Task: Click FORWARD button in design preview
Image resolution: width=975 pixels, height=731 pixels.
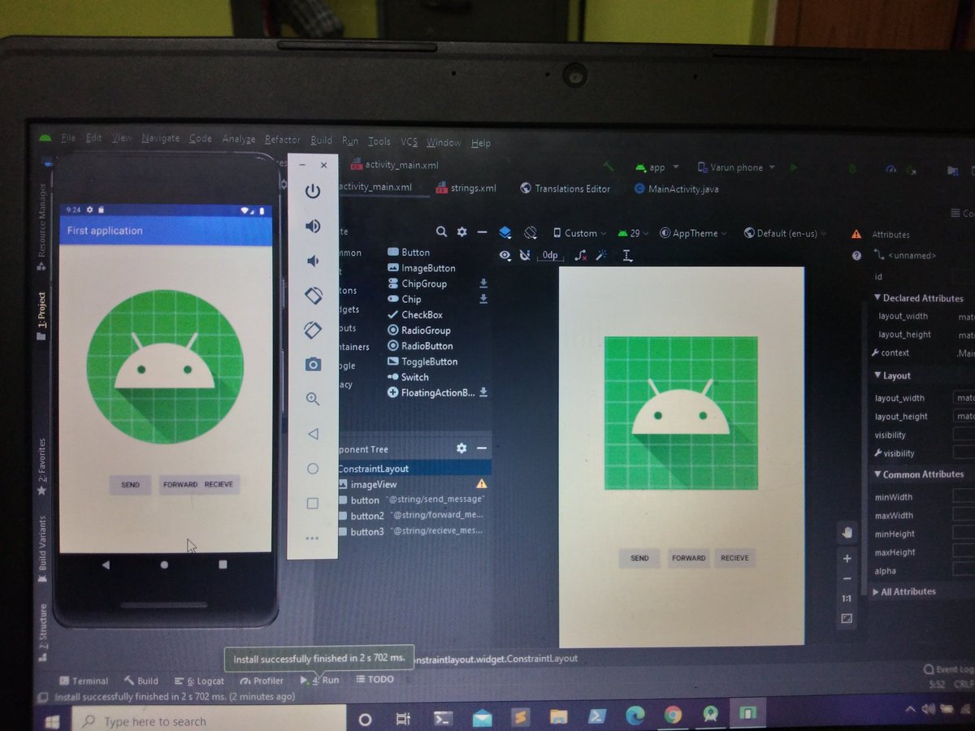Action: coord(688,558)
